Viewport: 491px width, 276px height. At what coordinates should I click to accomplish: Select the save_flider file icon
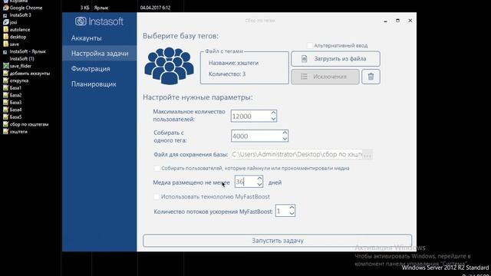[5, 66]
